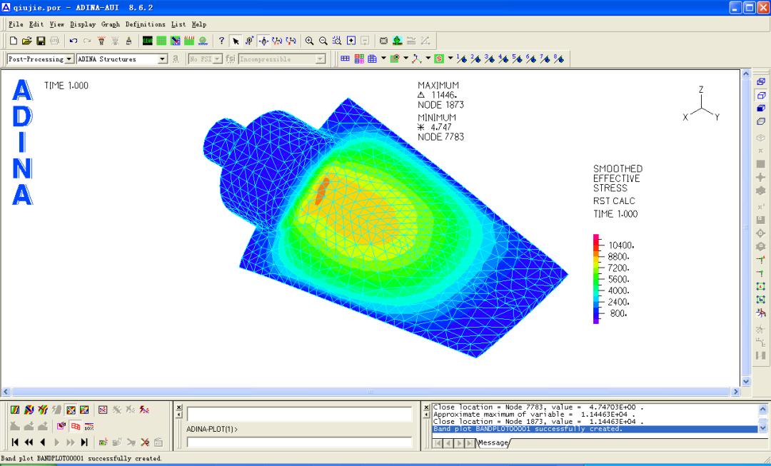Expand the ADINA Structures program dropdown
This screenshot has width=771, height=466.
coord(162,59)
